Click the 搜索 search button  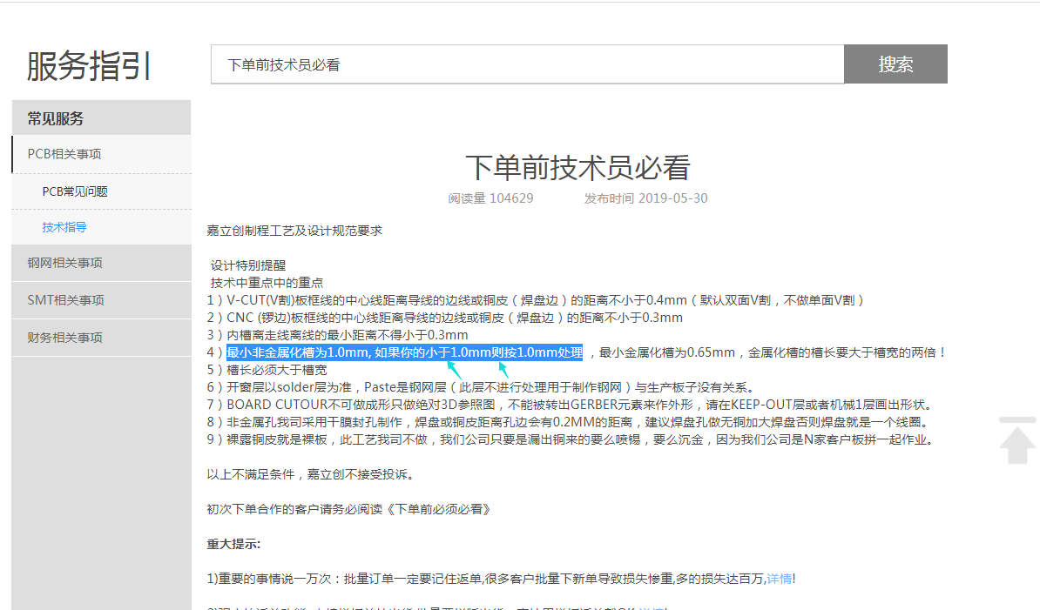pyautogui.click(x=895, y=64)
